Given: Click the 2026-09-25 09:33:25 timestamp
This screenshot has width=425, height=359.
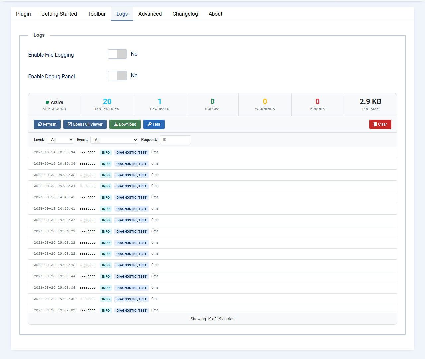Looking at the screenshot, I should (x=54, y=175).
